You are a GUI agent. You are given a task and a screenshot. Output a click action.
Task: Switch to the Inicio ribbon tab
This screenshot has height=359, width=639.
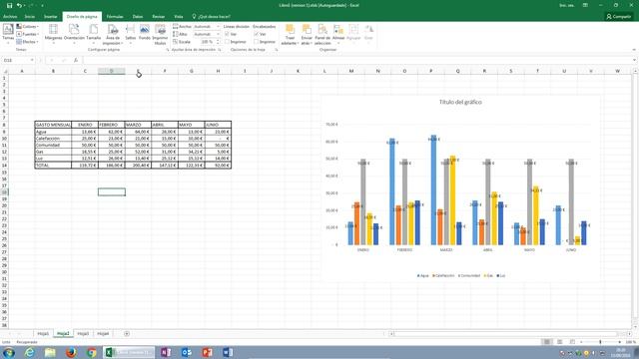pos(30,17)
